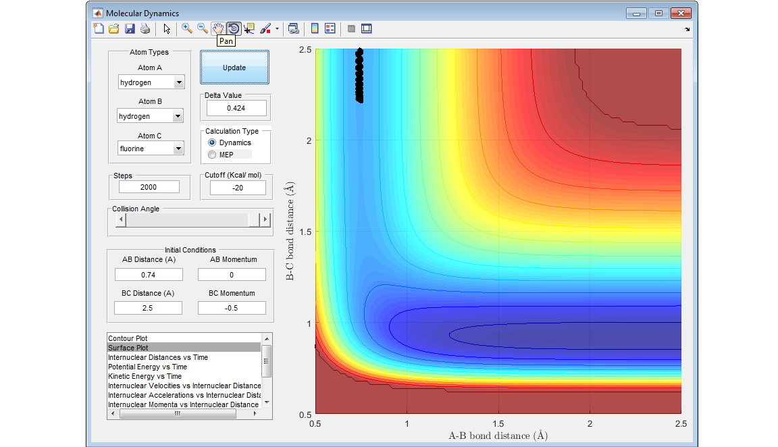
Task: Open the Brush tool dropdown arrow
Action: 277,29
